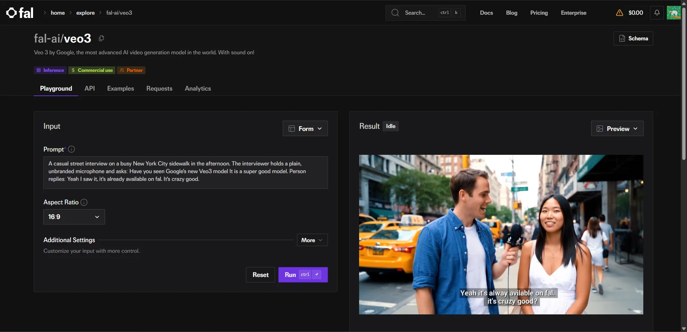This screenshot has width=687, height=332.
Task: Click the search magnifier icon
Action: [x=395, y=13]
